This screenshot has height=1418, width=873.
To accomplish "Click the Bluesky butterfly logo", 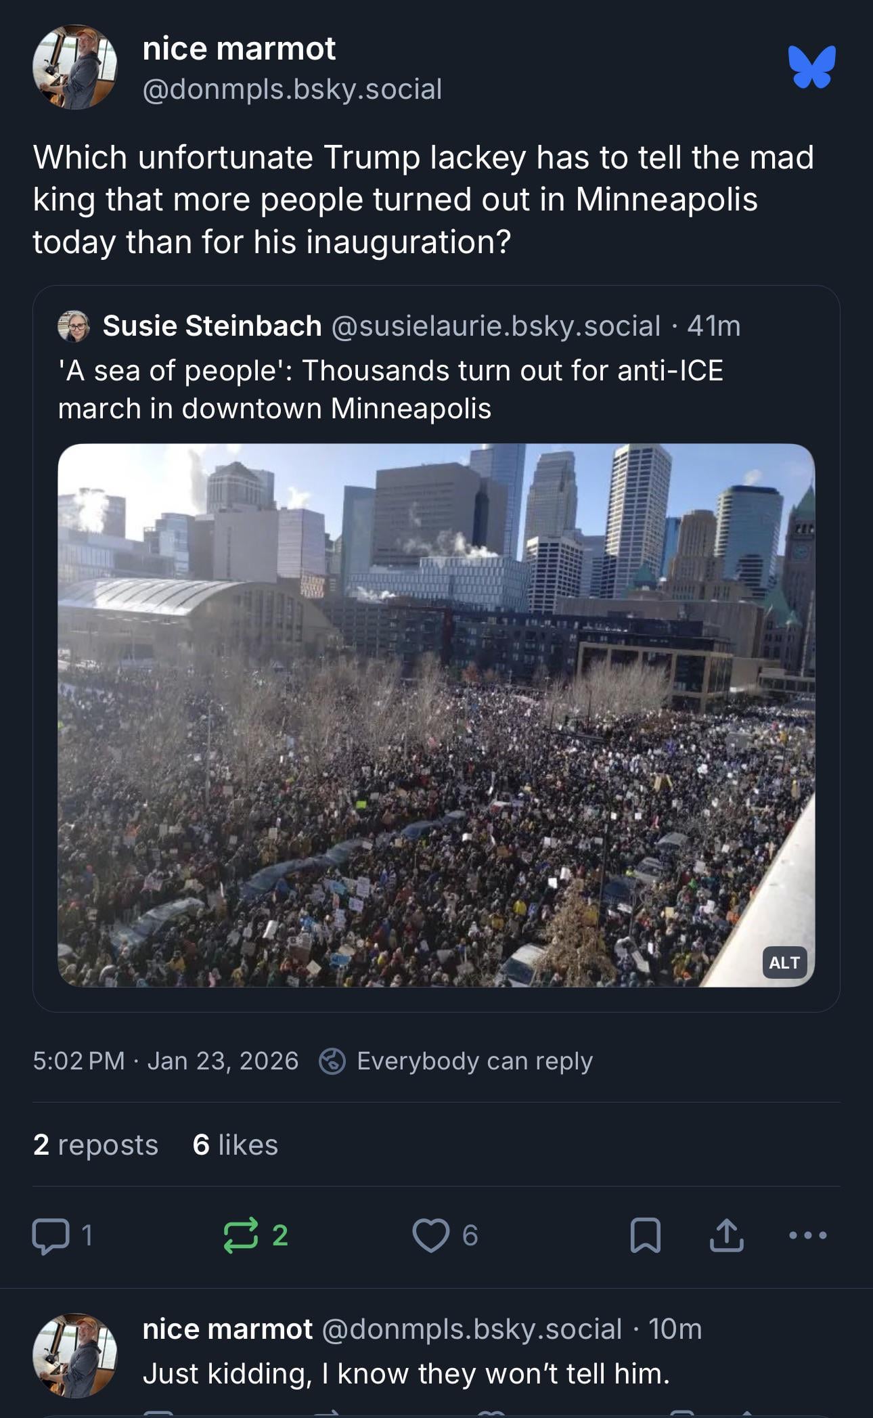I will [811, 67].
